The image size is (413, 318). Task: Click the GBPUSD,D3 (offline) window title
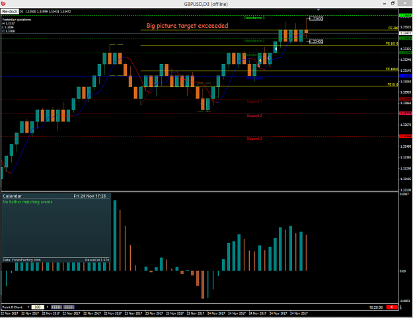[x=206, y=4]
